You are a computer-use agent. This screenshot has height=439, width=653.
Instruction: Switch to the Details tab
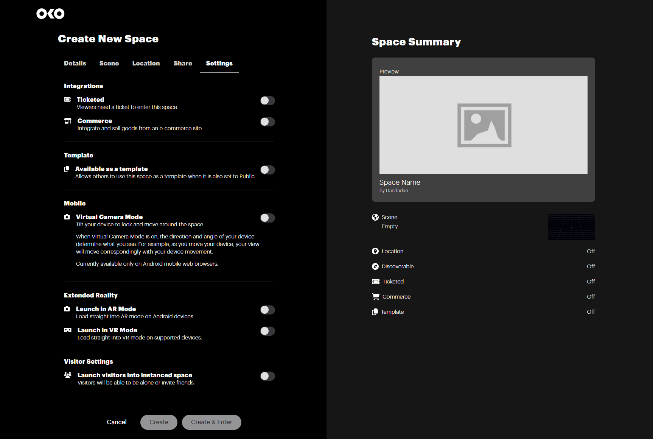click(75, 63)
